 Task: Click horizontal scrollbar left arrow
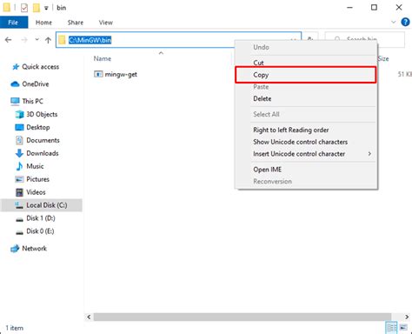(x=89, y=317)
